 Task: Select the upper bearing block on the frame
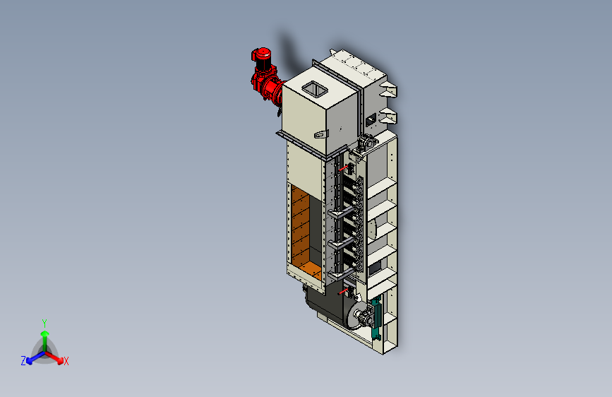click(x=368, y=142)
